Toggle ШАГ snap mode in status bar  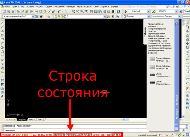[35, 135]
